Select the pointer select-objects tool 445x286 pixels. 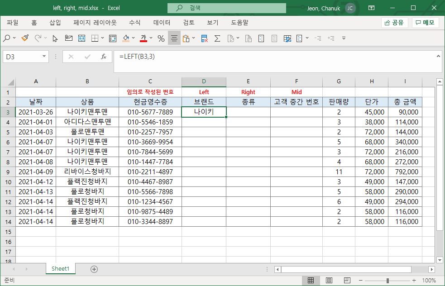[x=55, y=38]
